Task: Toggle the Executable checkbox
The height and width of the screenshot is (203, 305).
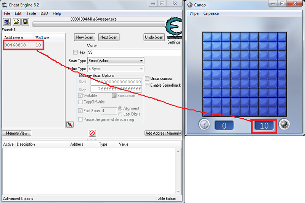Action: [x=114, y=95]
